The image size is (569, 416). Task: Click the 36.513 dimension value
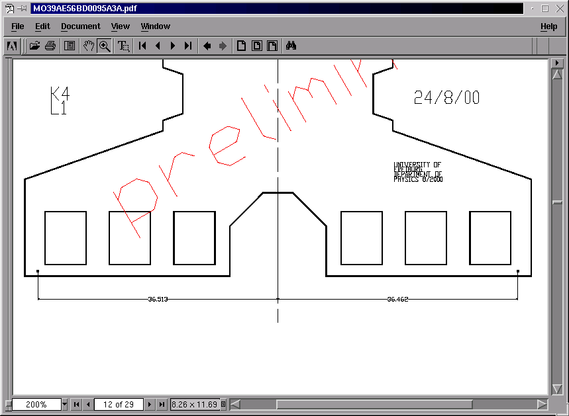158,300
